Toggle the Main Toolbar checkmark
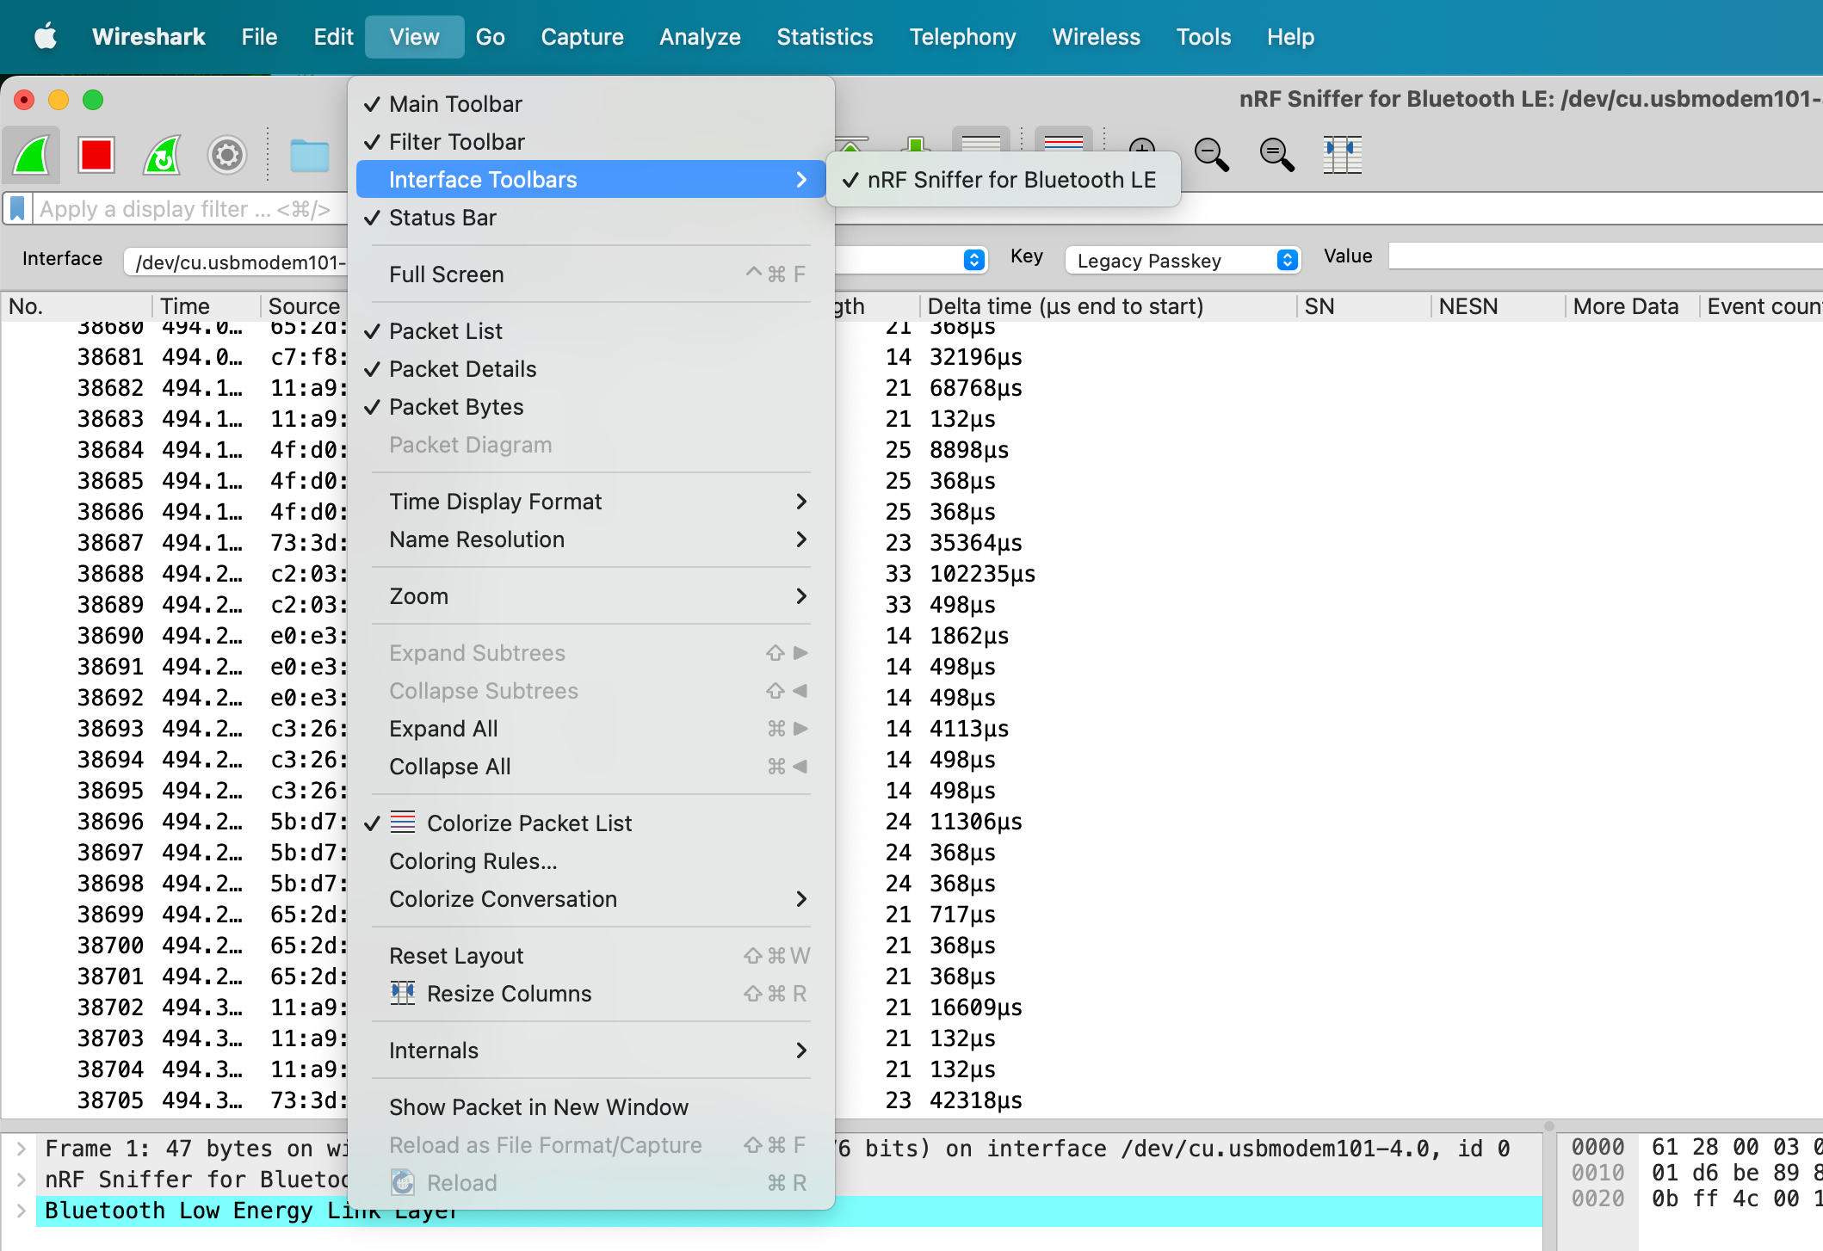The width and height of the screenshot is (1823, 1251). (x=455, y=103)
